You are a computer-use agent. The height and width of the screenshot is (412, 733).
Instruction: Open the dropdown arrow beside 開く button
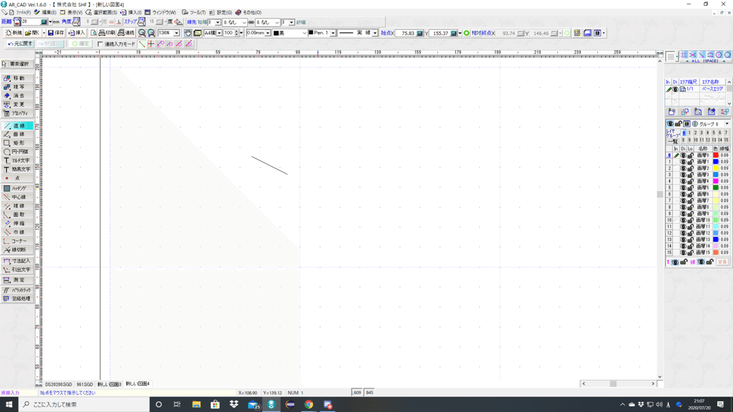pos(43,33)
